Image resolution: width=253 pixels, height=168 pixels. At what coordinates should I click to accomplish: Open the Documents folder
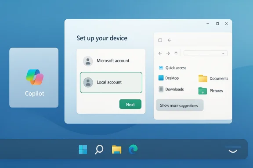[x=213, y=78]
